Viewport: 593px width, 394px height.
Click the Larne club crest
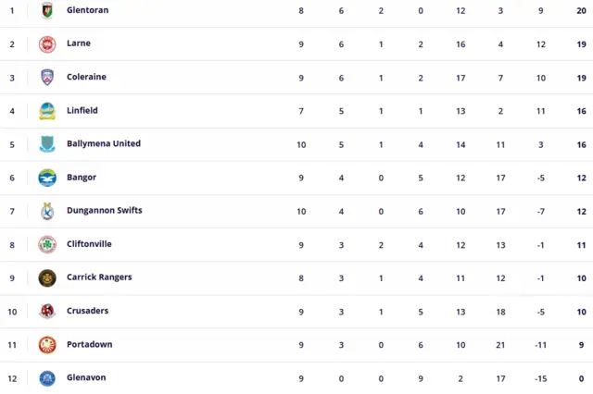click(x=47, y=44)
